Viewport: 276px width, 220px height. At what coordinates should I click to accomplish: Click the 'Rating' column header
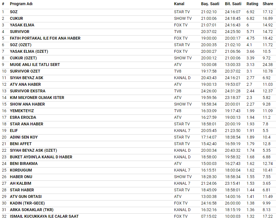point(252,4)
